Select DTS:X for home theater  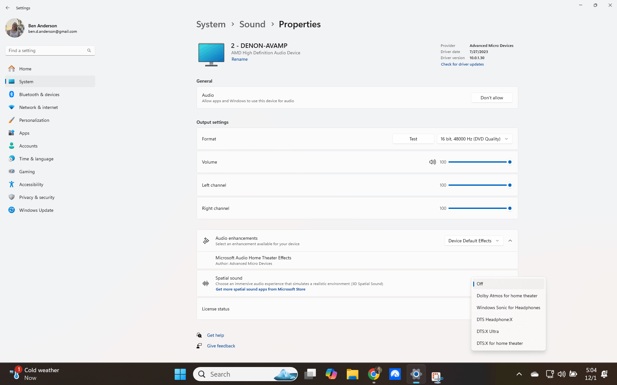coord(508,344)
